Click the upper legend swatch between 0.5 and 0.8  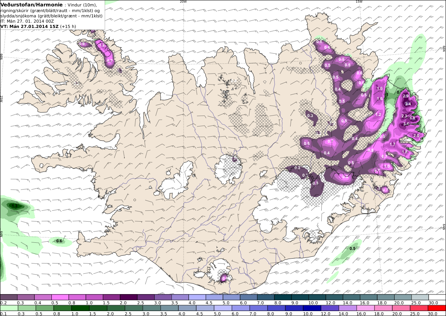60,298
